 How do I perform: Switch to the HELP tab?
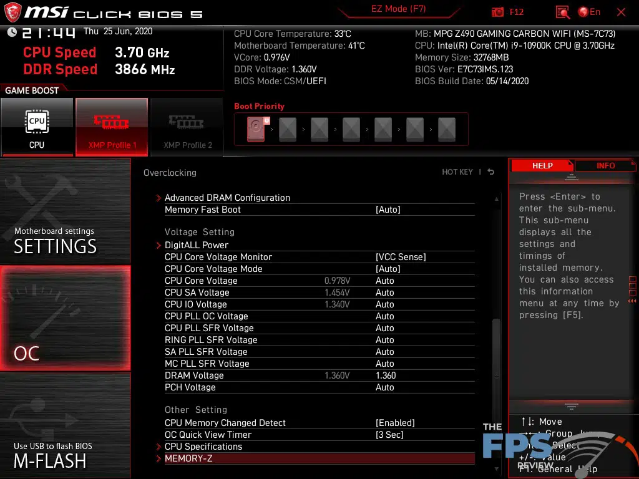pyautogui.click(x=542, y=165)
